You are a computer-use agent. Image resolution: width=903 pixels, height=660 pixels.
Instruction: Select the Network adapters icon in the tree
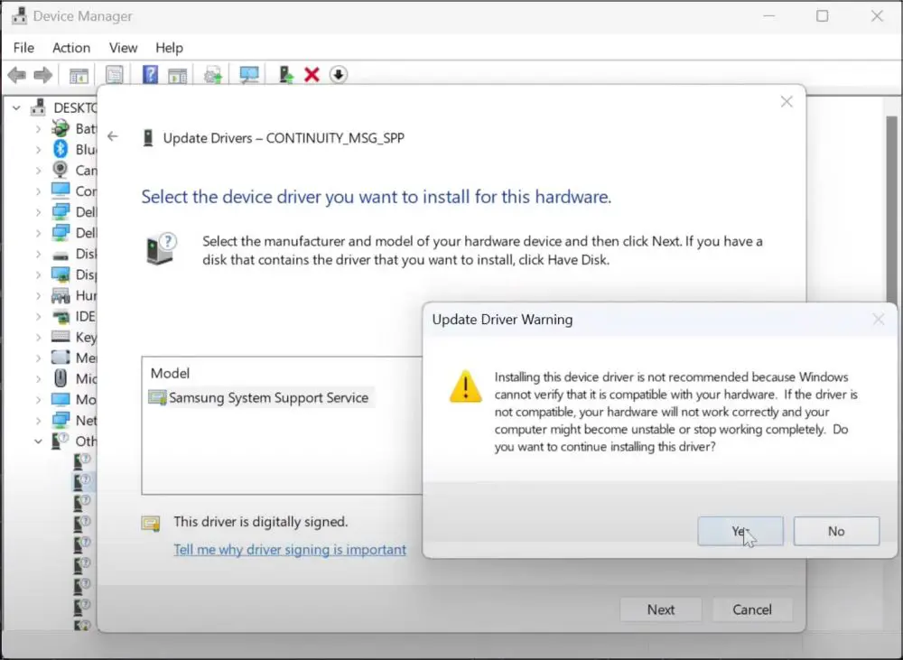61,420
